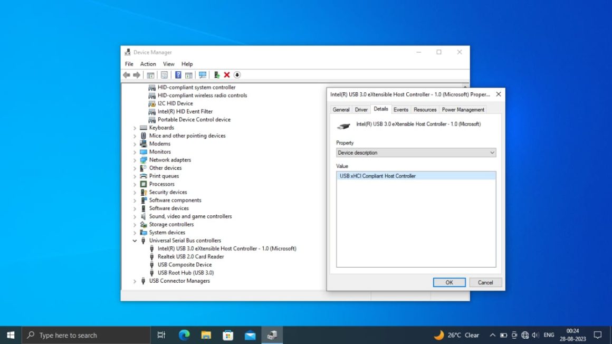The image size is (612, 344).
Task: Select USB xHCI Compliant Host Controller value
Action: coord(416,176)
